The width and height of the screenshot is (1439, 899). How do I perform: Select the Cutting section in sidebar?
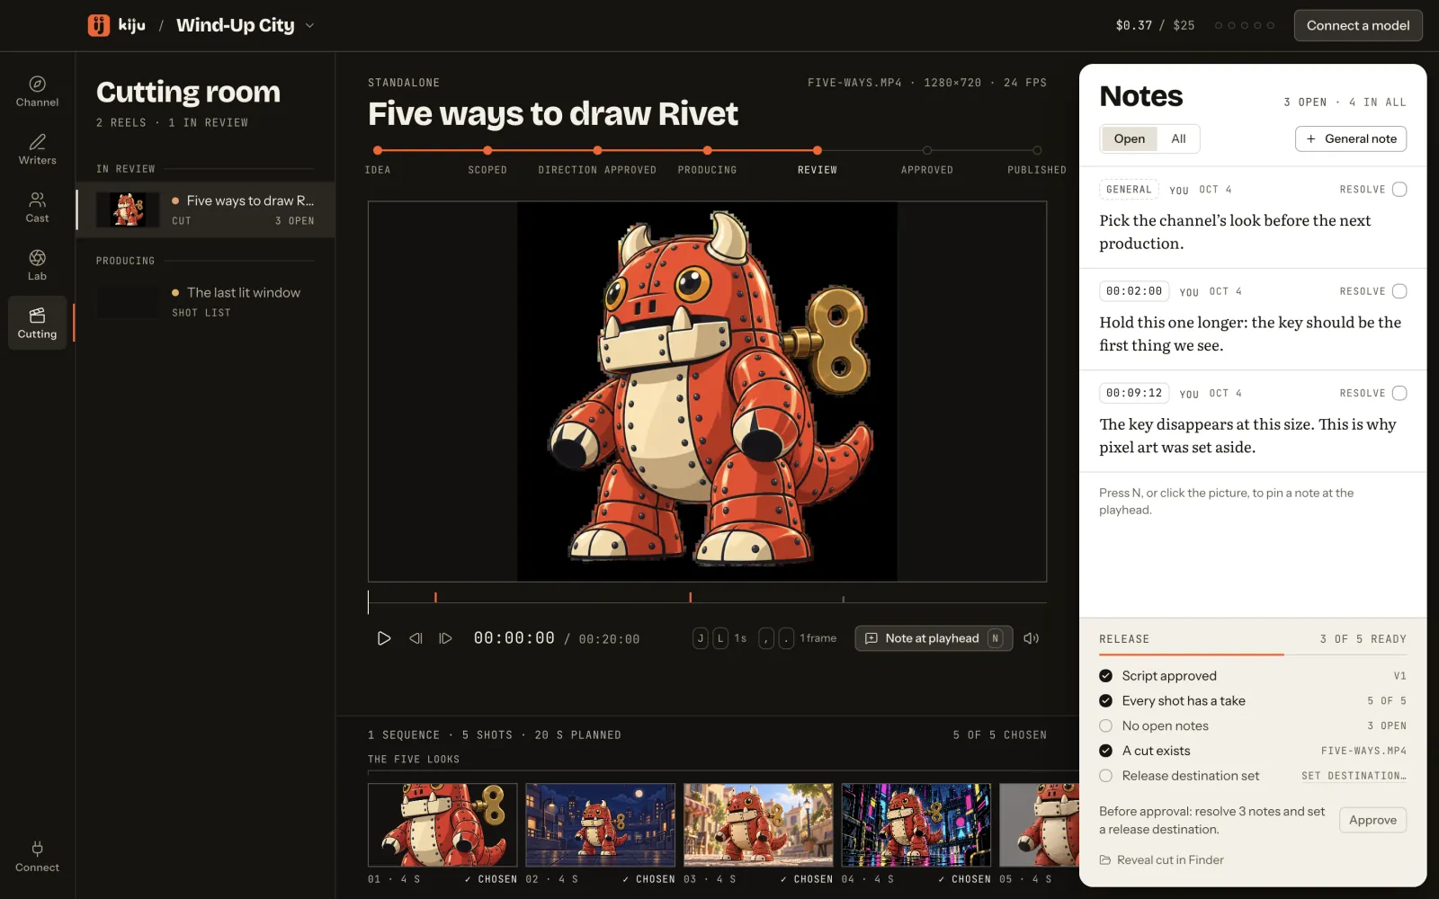(x=37, y=323)
